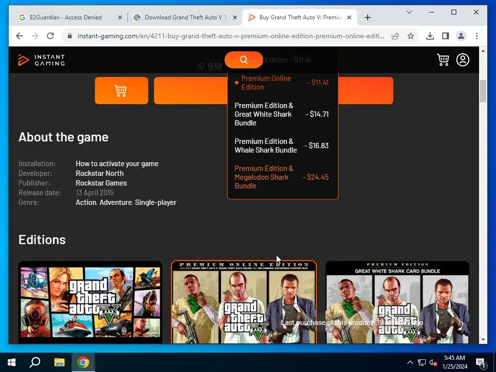The height and width of the screenshot is (372, 496).
Task: Open Premium Online Edition thumbnail
Action: pos(244,302)
